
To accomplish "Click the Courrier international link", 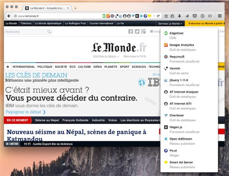I will 101,23.
